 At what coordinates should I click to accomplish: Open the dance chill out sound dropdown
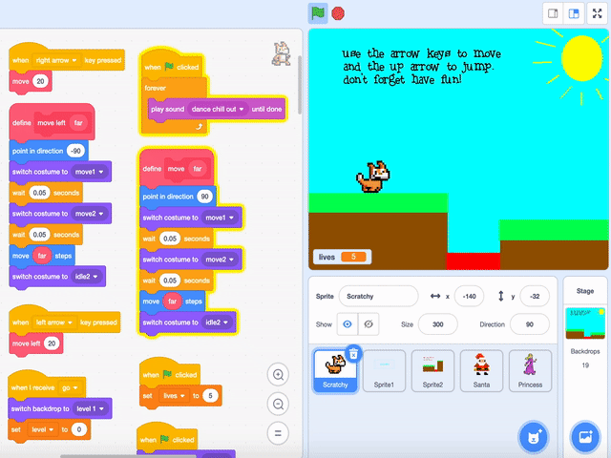pos(242,110)
